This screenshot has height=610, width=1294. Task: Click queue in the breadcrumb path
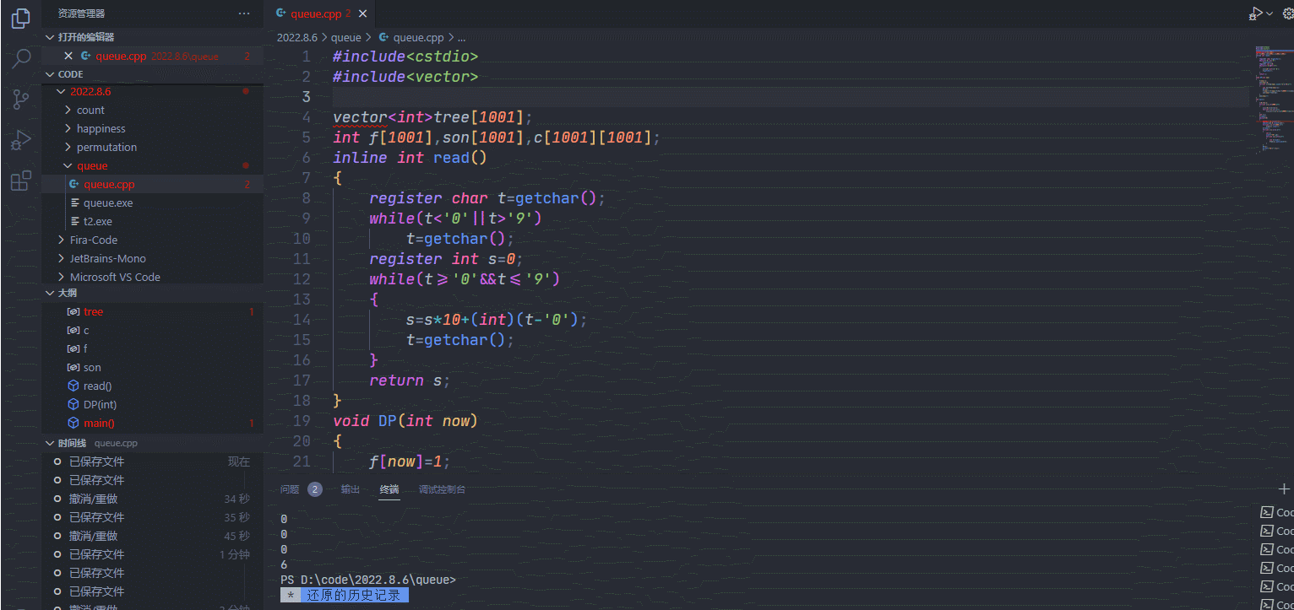point(345,37)
